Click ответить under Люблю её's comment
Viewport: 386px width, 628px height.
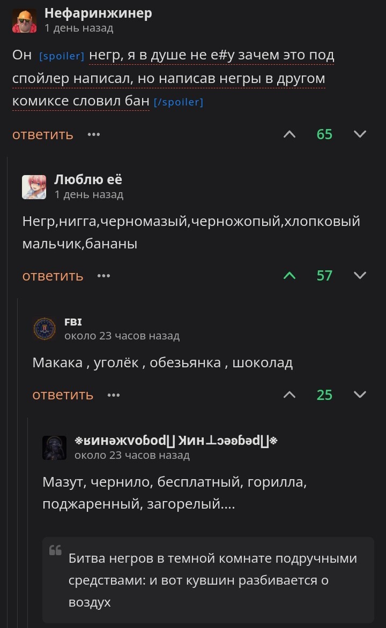pyautogui.click(x=53, y=276)
